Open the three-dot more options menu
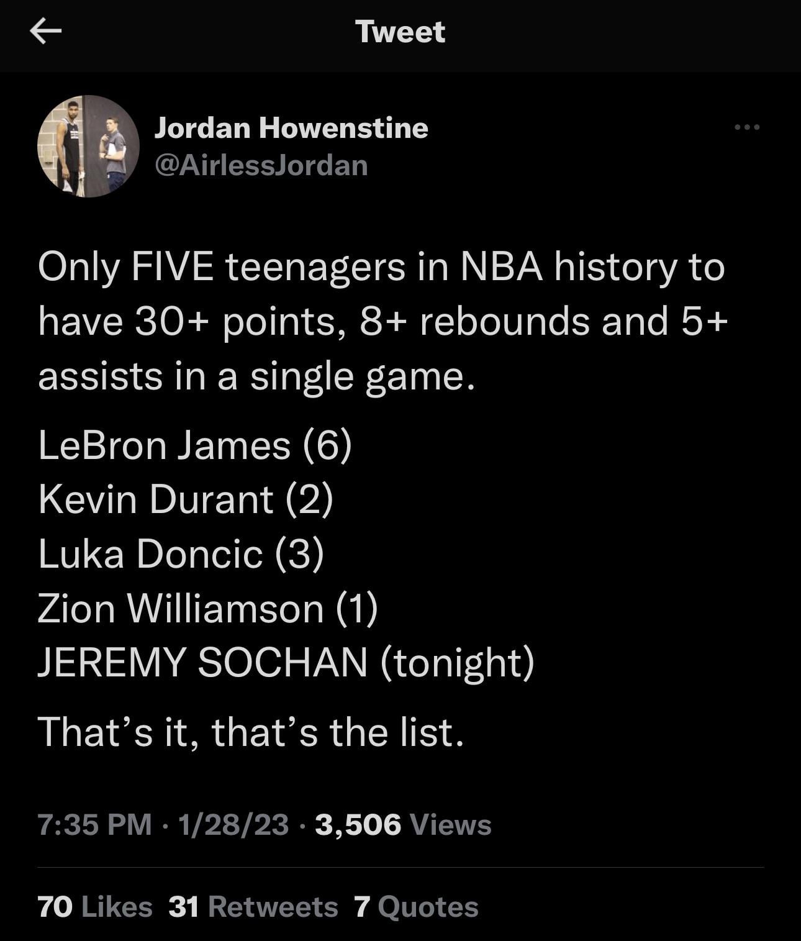Screen dimensions: 801x941 point(746,128)
